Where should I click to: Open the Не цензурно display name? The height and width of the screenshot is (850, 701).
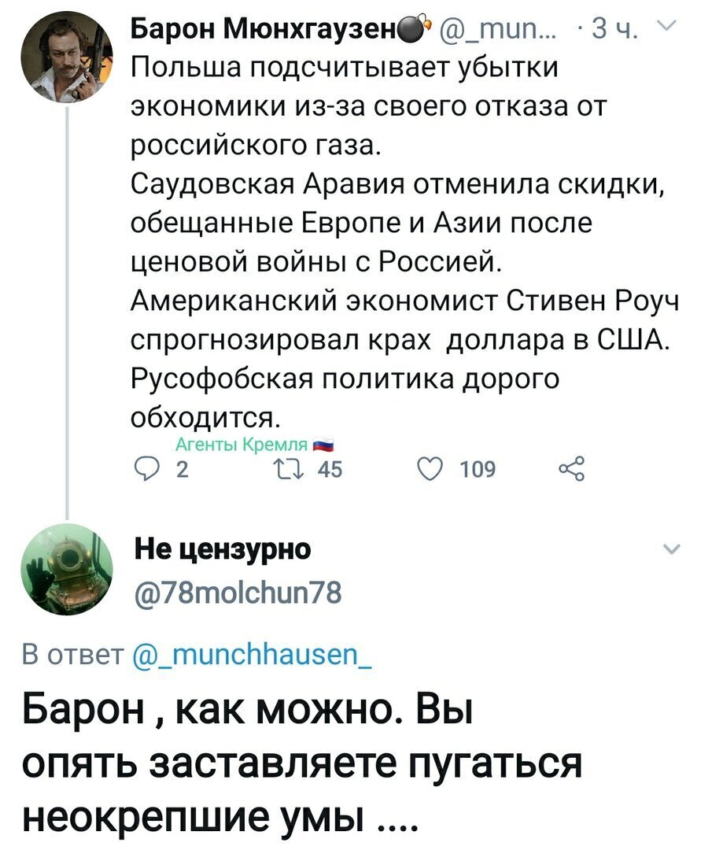[x=223, y=549]
